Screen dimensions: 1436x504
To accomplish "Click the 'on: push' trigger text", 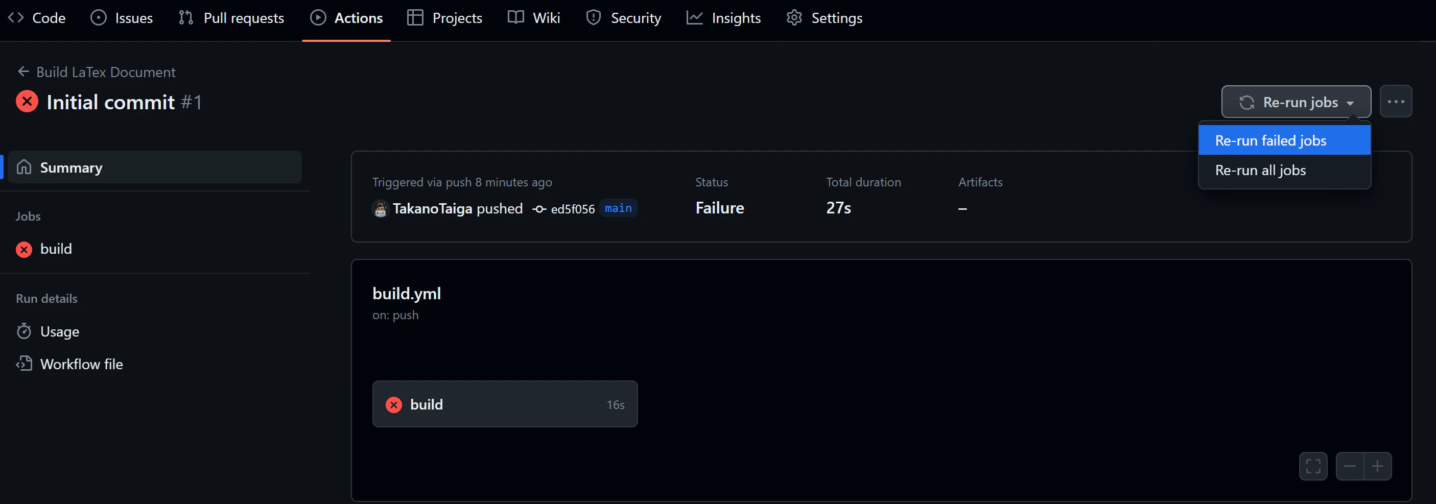I will pyautogui.click(x=395, y=315).
